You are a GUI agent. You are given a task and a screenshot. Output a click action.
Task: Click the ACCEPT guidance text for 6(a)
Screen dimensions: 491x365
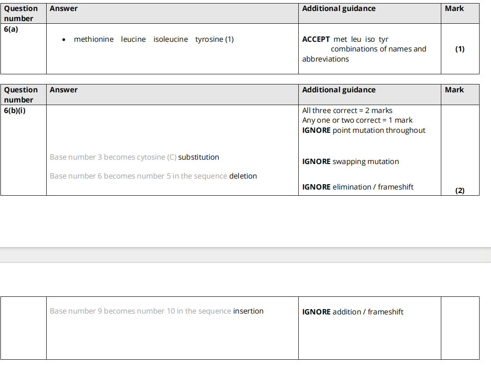coord(317,40)
